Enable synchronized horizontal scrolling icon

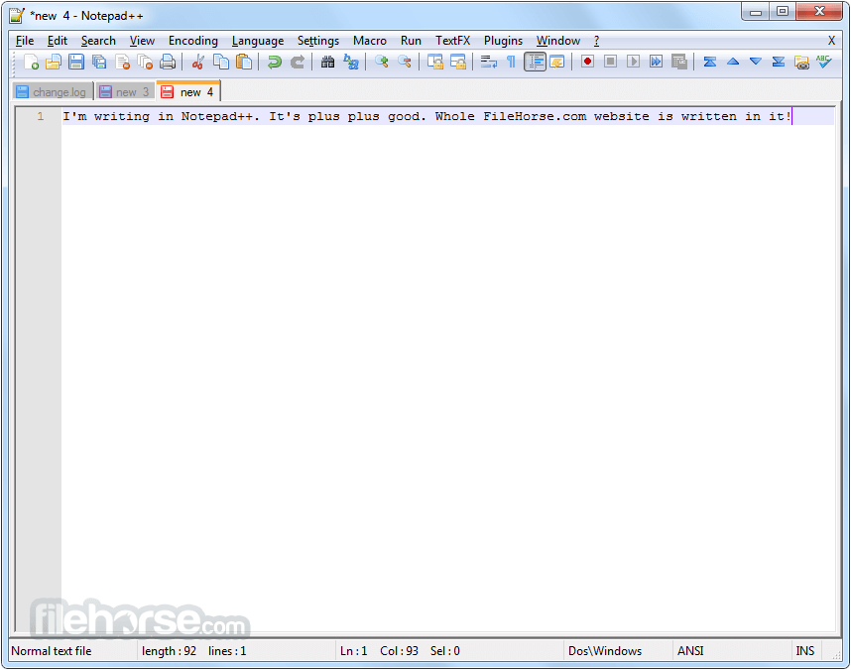point(458,62)
